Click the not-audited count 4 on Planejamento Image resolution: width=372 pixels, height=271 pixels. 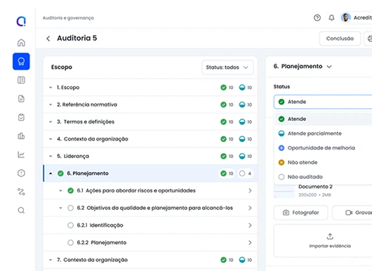246,173
